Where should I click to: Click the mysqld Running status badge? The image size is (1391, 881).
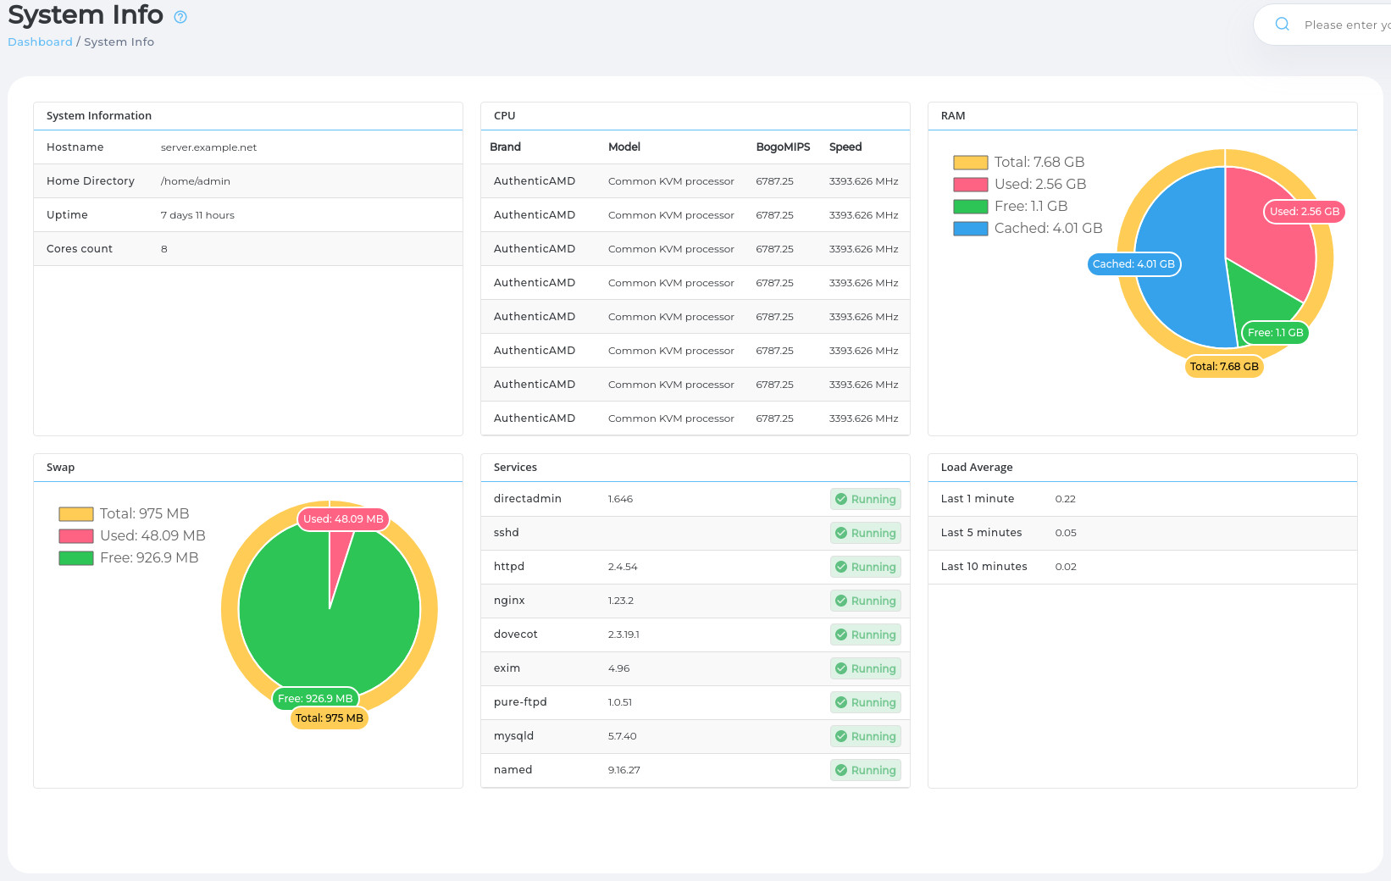pos(865,736)
